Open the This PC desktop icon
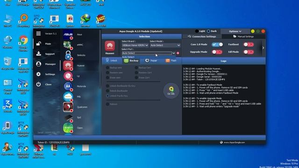 point(7,21)
